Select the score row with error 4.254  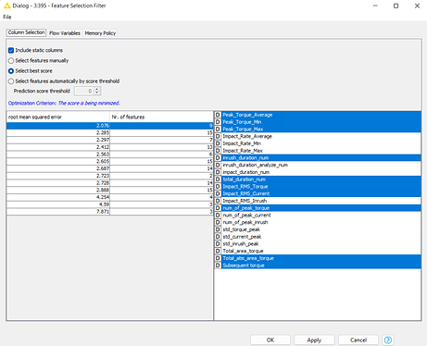click(109, 197)
